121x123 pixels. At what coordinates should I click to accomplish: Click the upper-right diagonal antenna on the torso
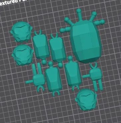[x=93, y=16]
